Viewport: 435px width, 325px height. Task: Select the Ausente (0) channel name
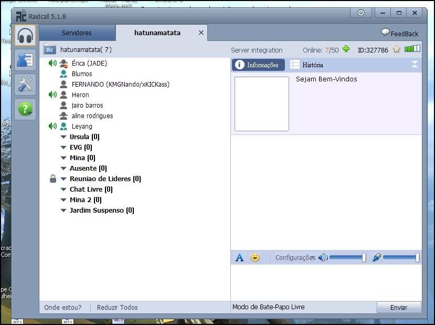tap(88, 168)
